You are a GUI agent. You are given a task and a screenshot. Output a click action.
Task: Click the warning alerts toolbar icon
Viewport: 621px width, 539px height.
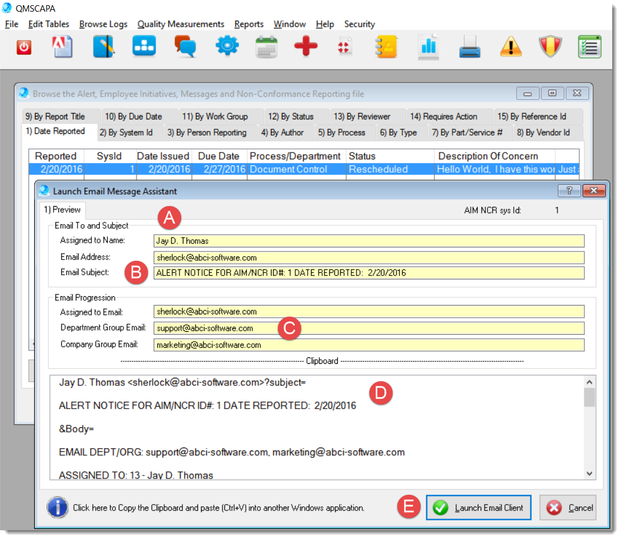510,47
